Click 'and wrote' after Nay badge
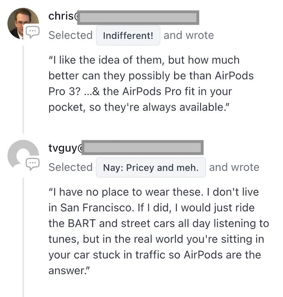 (234, 167)
